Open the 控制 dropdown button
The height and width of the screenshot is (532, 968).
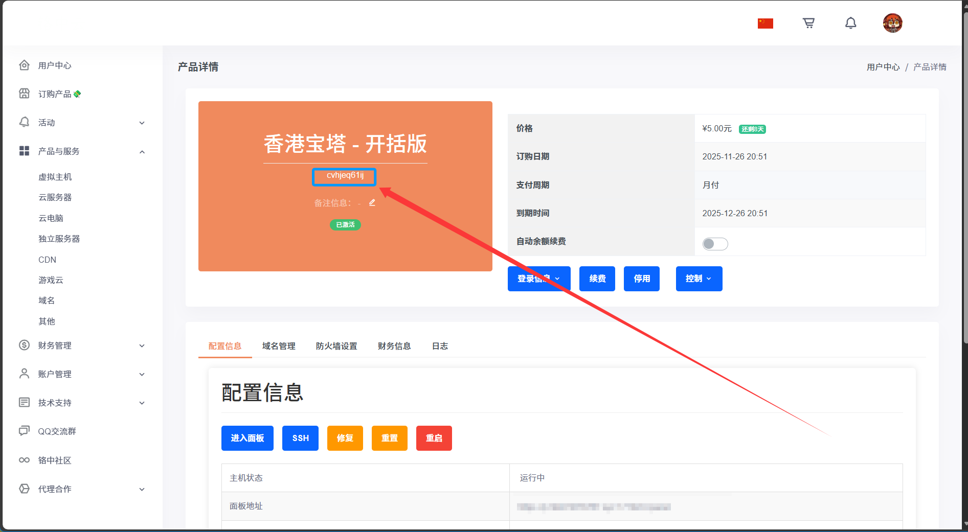(699, 279)
